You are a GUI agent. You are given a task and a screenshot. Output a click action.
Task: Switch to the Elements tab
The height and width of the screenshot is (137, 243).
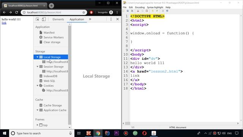point(58,19)
